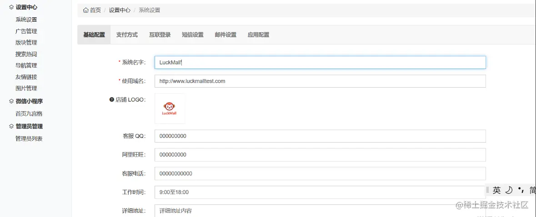Open 首页九宫格 in the sidebar
The image size is (536, 217).
tap(29, 113)
